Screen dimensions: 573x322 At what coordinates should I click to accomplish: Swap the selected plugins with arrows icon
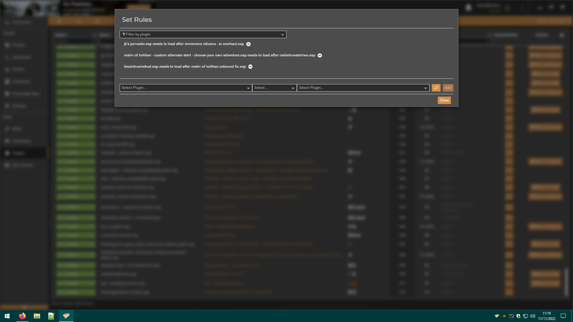point(436,88)
